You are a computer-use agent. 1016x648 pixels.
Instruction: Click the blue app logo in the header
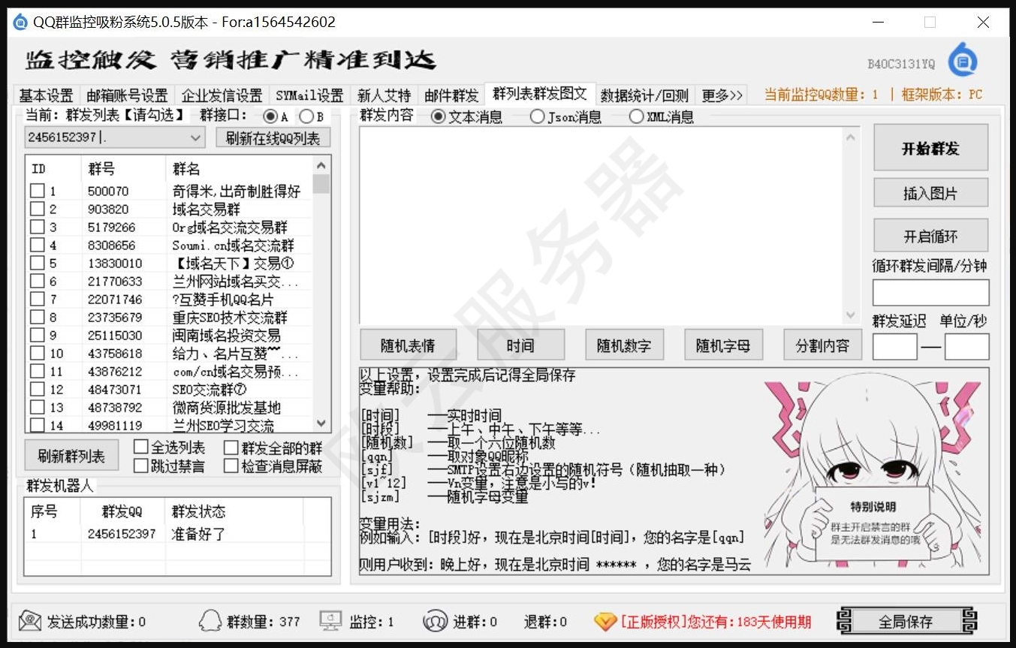[x=963, y=60]
